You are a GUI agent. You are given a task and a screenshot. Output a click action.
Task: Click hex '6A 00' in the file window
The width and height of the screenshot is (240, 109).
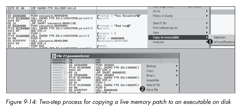tap(73, 88)
